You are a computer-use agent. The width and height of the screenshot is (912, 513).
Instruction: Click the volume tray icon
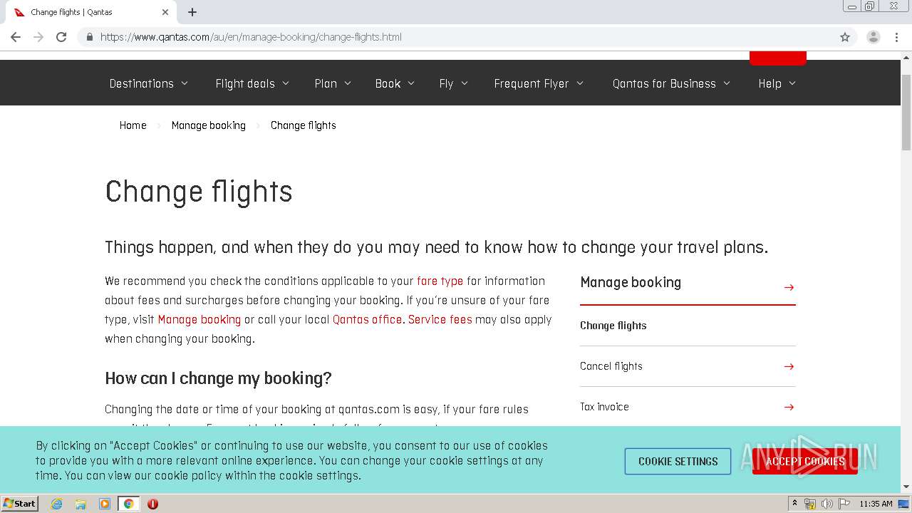pos(826,504)
